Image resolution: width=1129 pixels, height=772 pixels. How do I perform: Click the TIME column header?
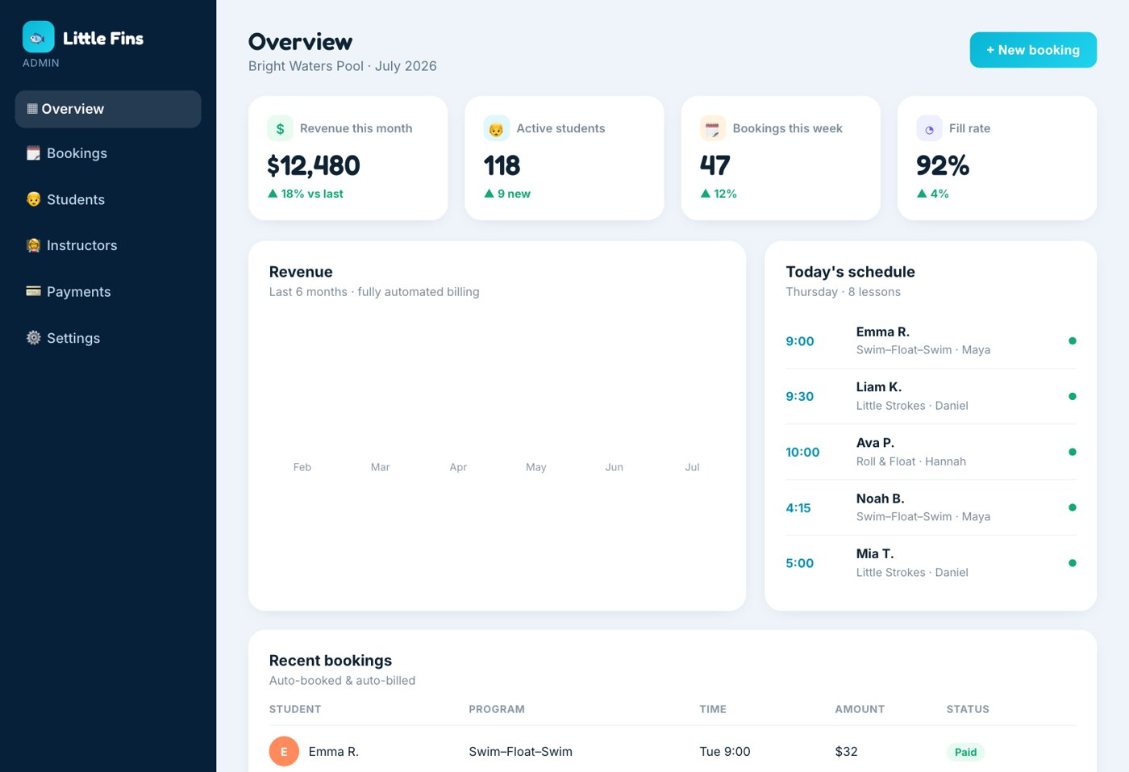coord(713,710)
